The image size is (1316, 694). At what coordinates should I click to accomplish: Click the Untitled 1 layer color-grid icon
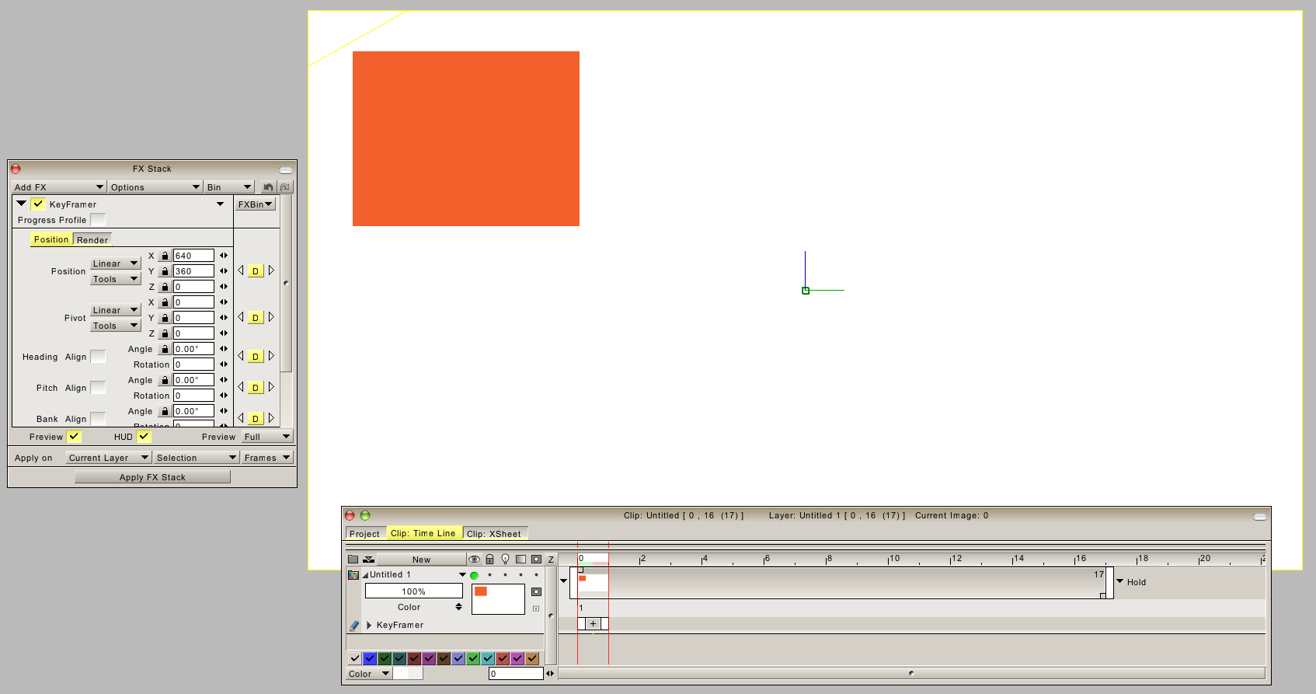point(353,575)
